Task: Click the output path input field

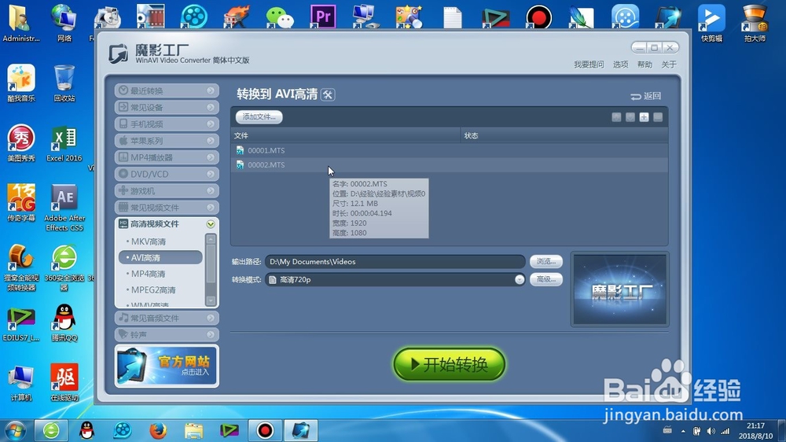Action: point(395,262)
